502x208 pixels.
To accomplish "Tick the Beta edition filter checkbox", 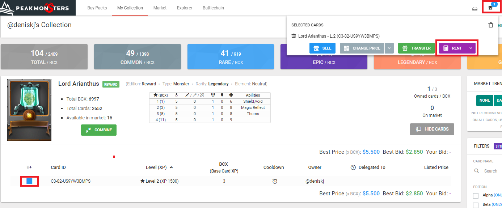I will tap(476, 205).
